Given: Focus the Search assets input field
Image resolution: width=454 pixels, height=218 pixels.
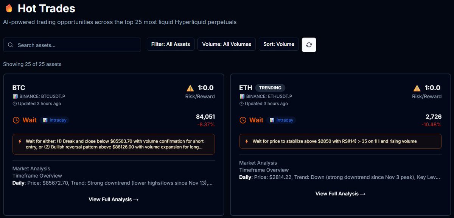Looking at the screenshot, I should (x=72, y=45).
